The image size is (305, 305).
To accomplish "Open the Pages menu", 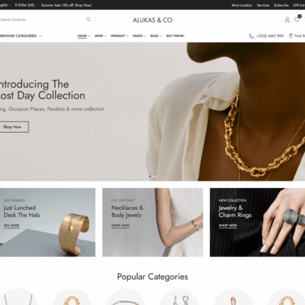I will [x=139, y=36].
